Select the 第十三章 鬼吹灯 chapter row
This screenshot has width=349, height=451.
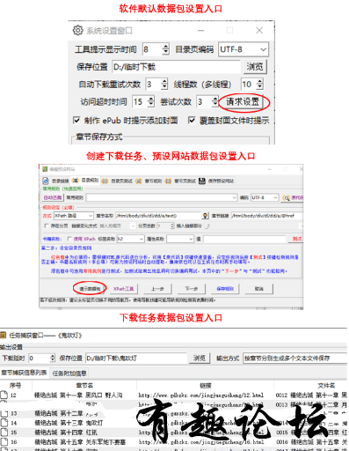[x=174, y=423]
